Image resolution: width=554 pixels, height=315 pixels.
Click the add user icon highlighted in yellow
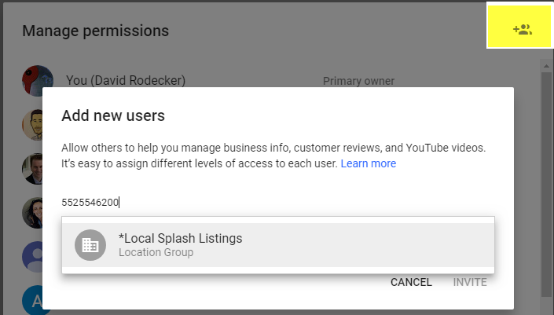pos(523,29)
